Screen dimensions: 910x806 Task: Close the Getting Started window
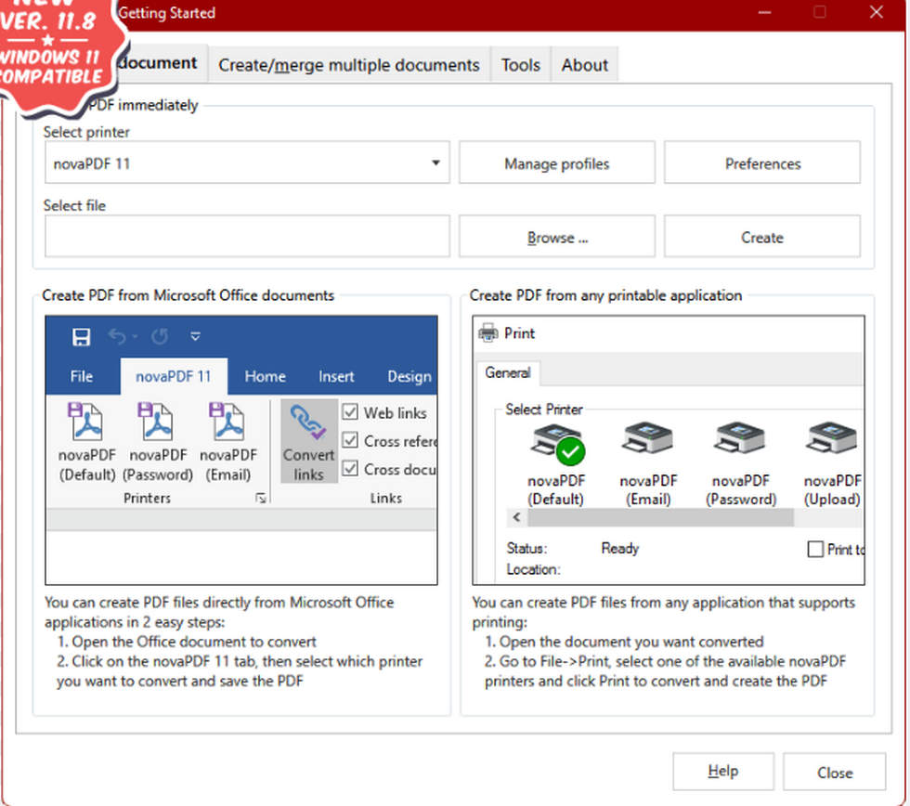[877, 11]
